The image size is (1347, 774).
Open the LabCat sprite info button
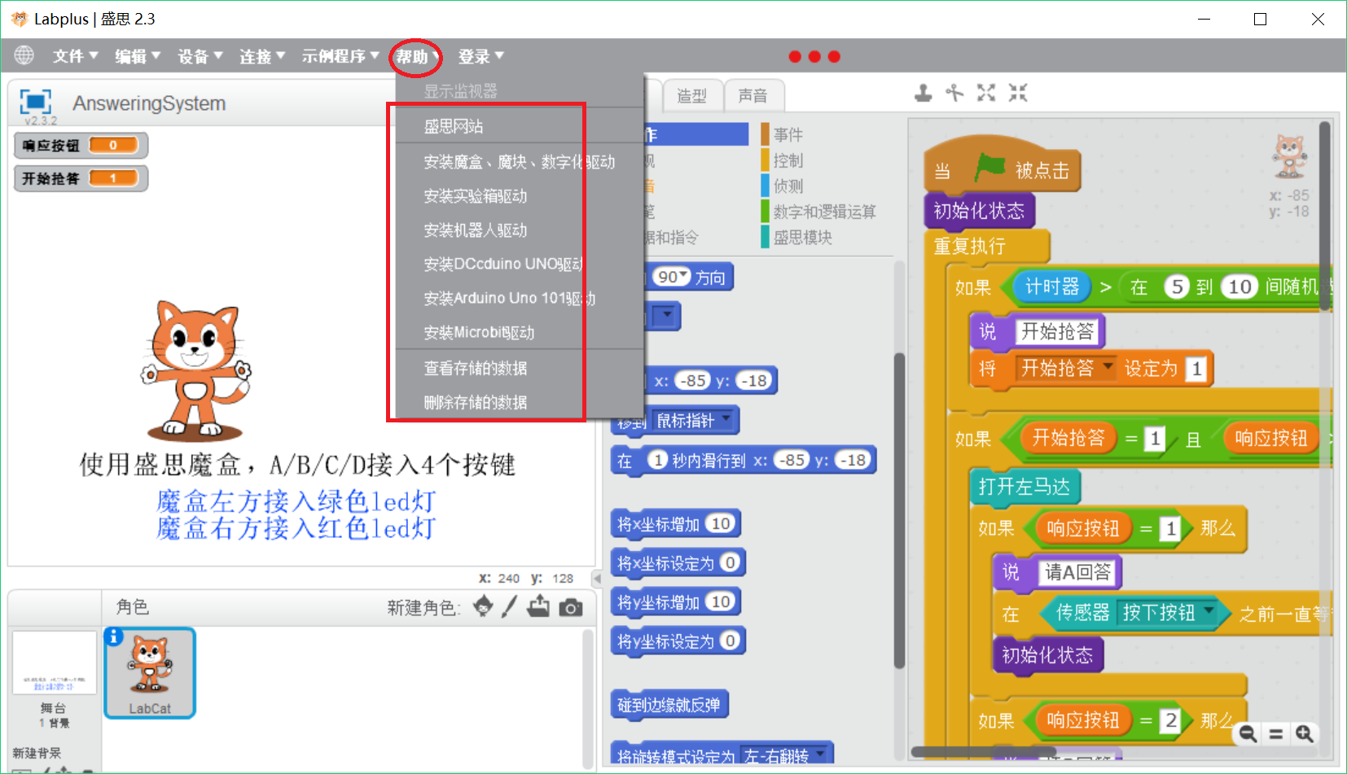click(114, 636)
